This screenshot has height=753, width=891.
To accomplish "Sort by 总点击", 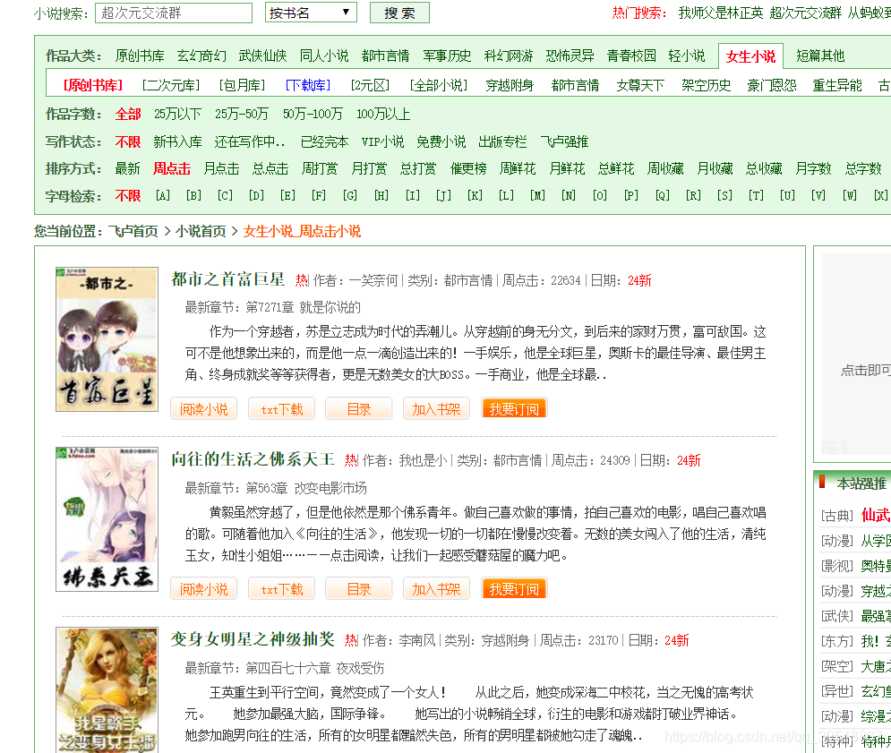I will [x=270, y=169].
